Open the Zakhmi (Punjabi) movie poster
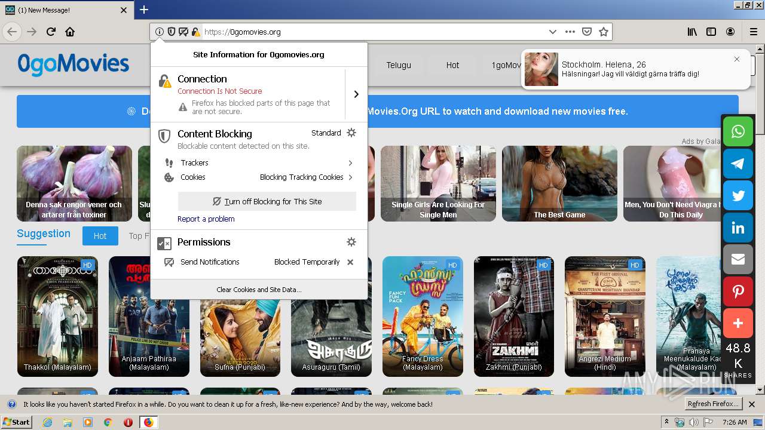 (x=514, y=317)
